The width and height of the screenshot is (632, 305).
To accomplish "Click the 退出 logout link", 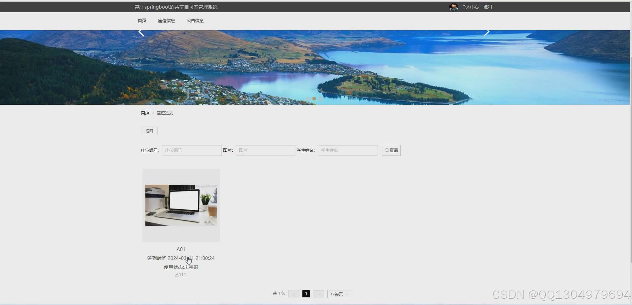I will coord(487,7).
